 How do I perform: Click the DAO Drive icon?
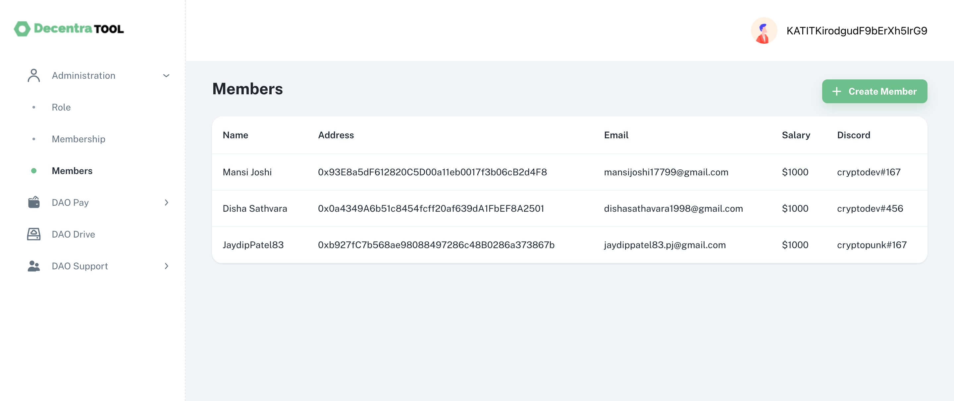point(33,234)
